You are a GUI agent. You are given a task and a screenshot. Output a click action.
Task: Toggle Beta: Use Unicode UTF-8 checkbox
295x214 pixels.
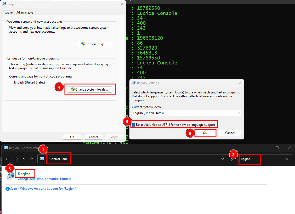tap(134, 125)
